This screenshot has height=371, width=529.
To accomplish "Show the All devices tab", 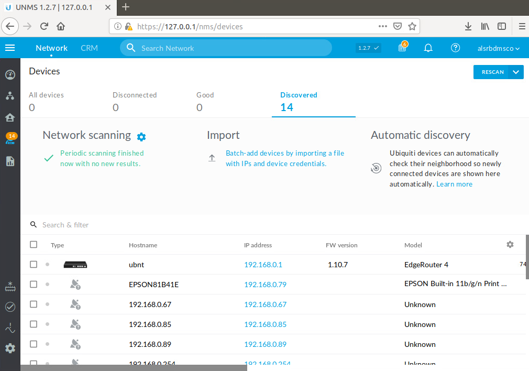I will pyautogui.click(x=46, y=101).
